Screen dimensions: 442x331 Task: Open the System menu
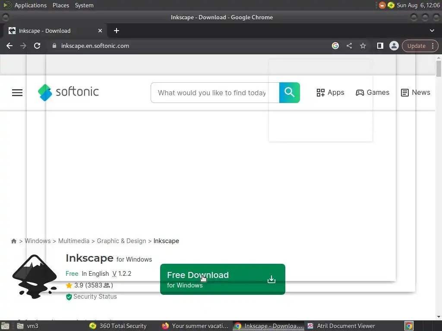coord(84,5)
